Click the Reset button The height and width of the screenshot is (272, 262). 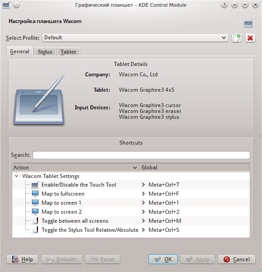tap(102, 259)
